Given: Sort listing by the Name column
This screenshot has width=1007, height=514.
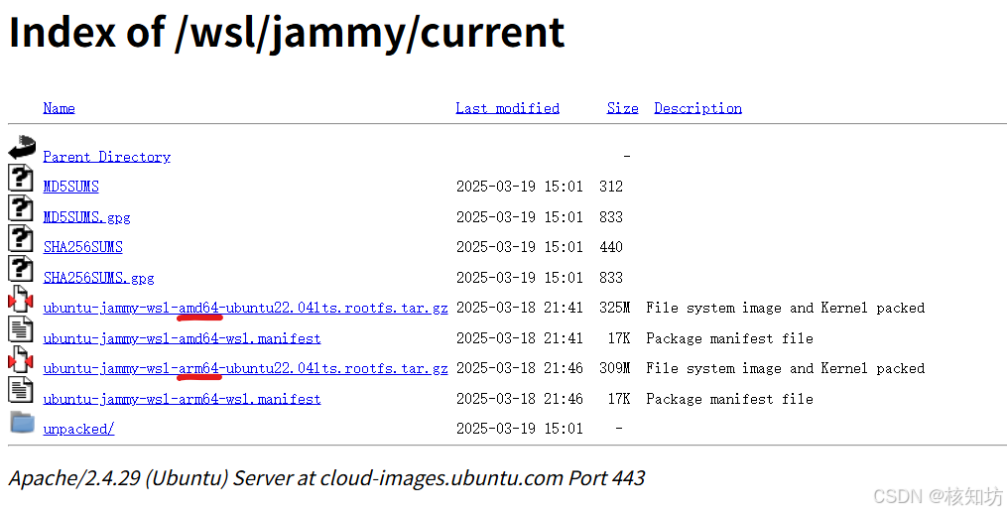Looking at the screenshot, I should (x=60, y=108).
